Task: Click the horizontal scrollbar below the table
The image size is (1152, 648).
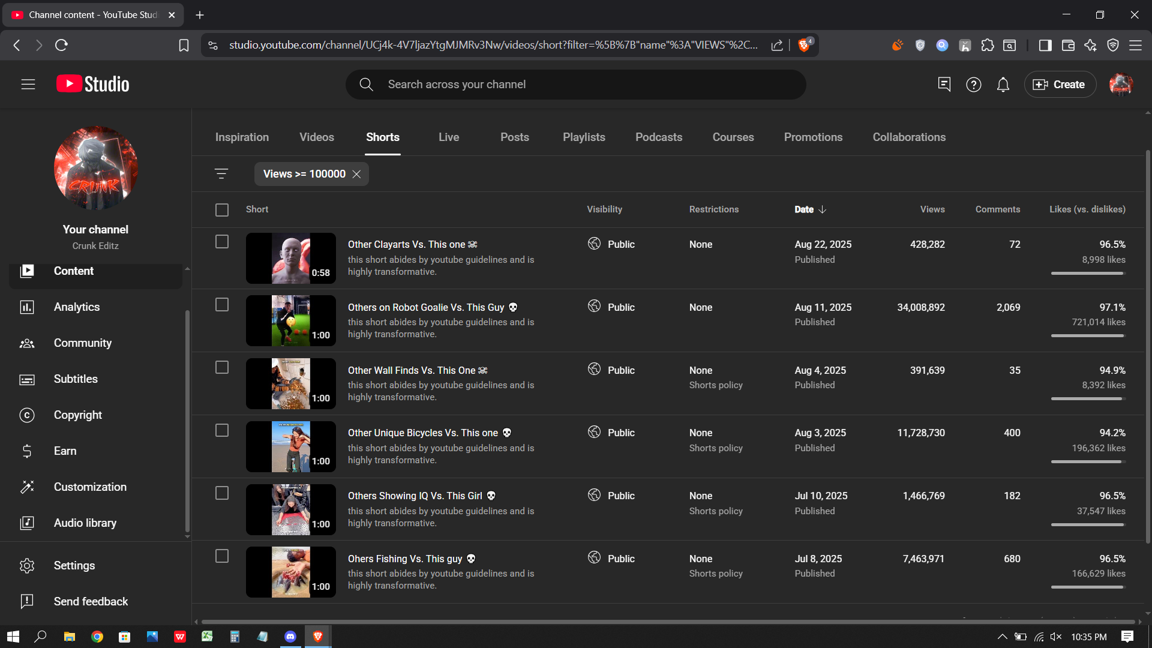Action: [667, 622]
